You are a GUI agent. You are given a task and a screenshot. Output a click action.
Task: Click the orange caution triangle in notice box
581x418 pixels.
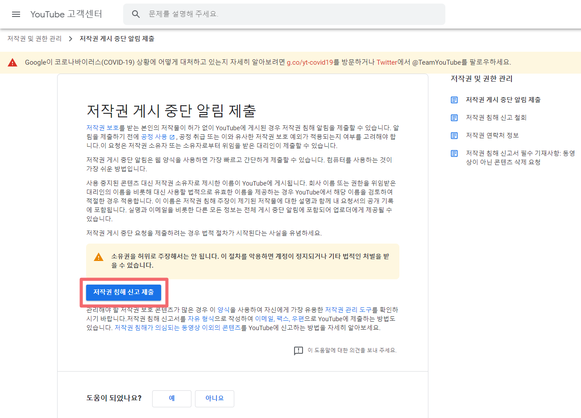(99, 257)
